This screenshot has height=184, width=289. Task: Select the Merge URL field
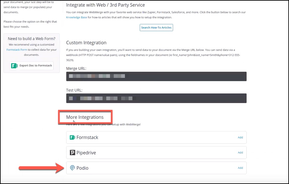[156, 76]
